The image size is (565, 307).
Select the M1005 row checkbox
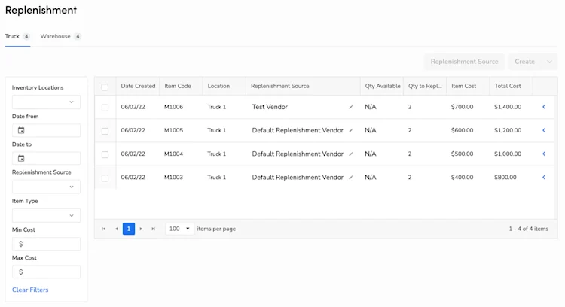coord(105,131)
